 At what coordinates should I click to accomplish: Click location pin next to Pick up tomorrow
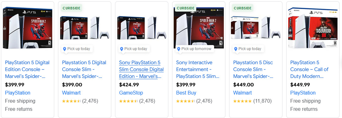(179, 49)
